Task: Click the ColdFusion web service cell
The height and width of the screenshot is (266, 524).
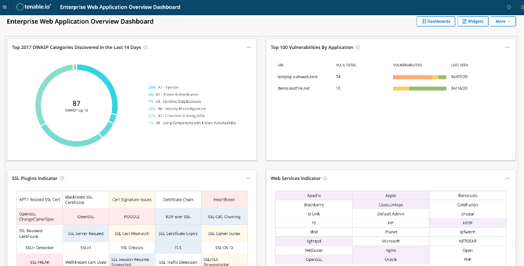Action: pyautogui.click(x=468, y=205)
